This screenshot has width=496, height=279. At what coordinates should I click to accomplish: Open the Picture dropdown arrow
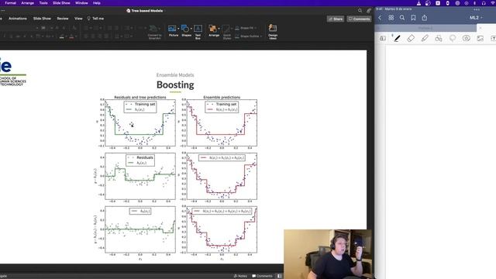[178, 29]
